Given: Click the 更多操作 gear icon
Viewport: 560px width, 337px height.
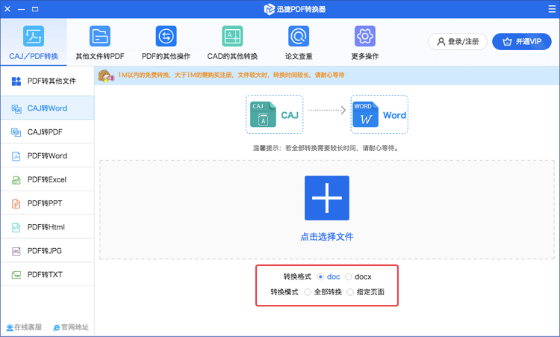Looking at the screenshot, I should [x=365, y=36].
